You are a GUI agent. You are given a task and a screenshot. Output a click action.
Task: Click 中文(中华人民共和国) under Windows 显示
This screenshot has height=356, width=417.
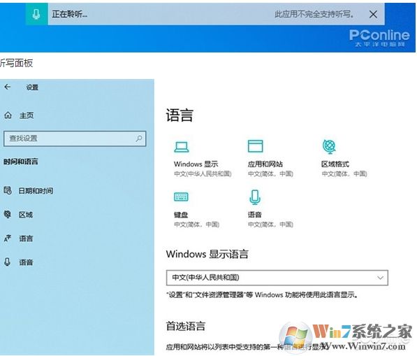coord(203,174)
